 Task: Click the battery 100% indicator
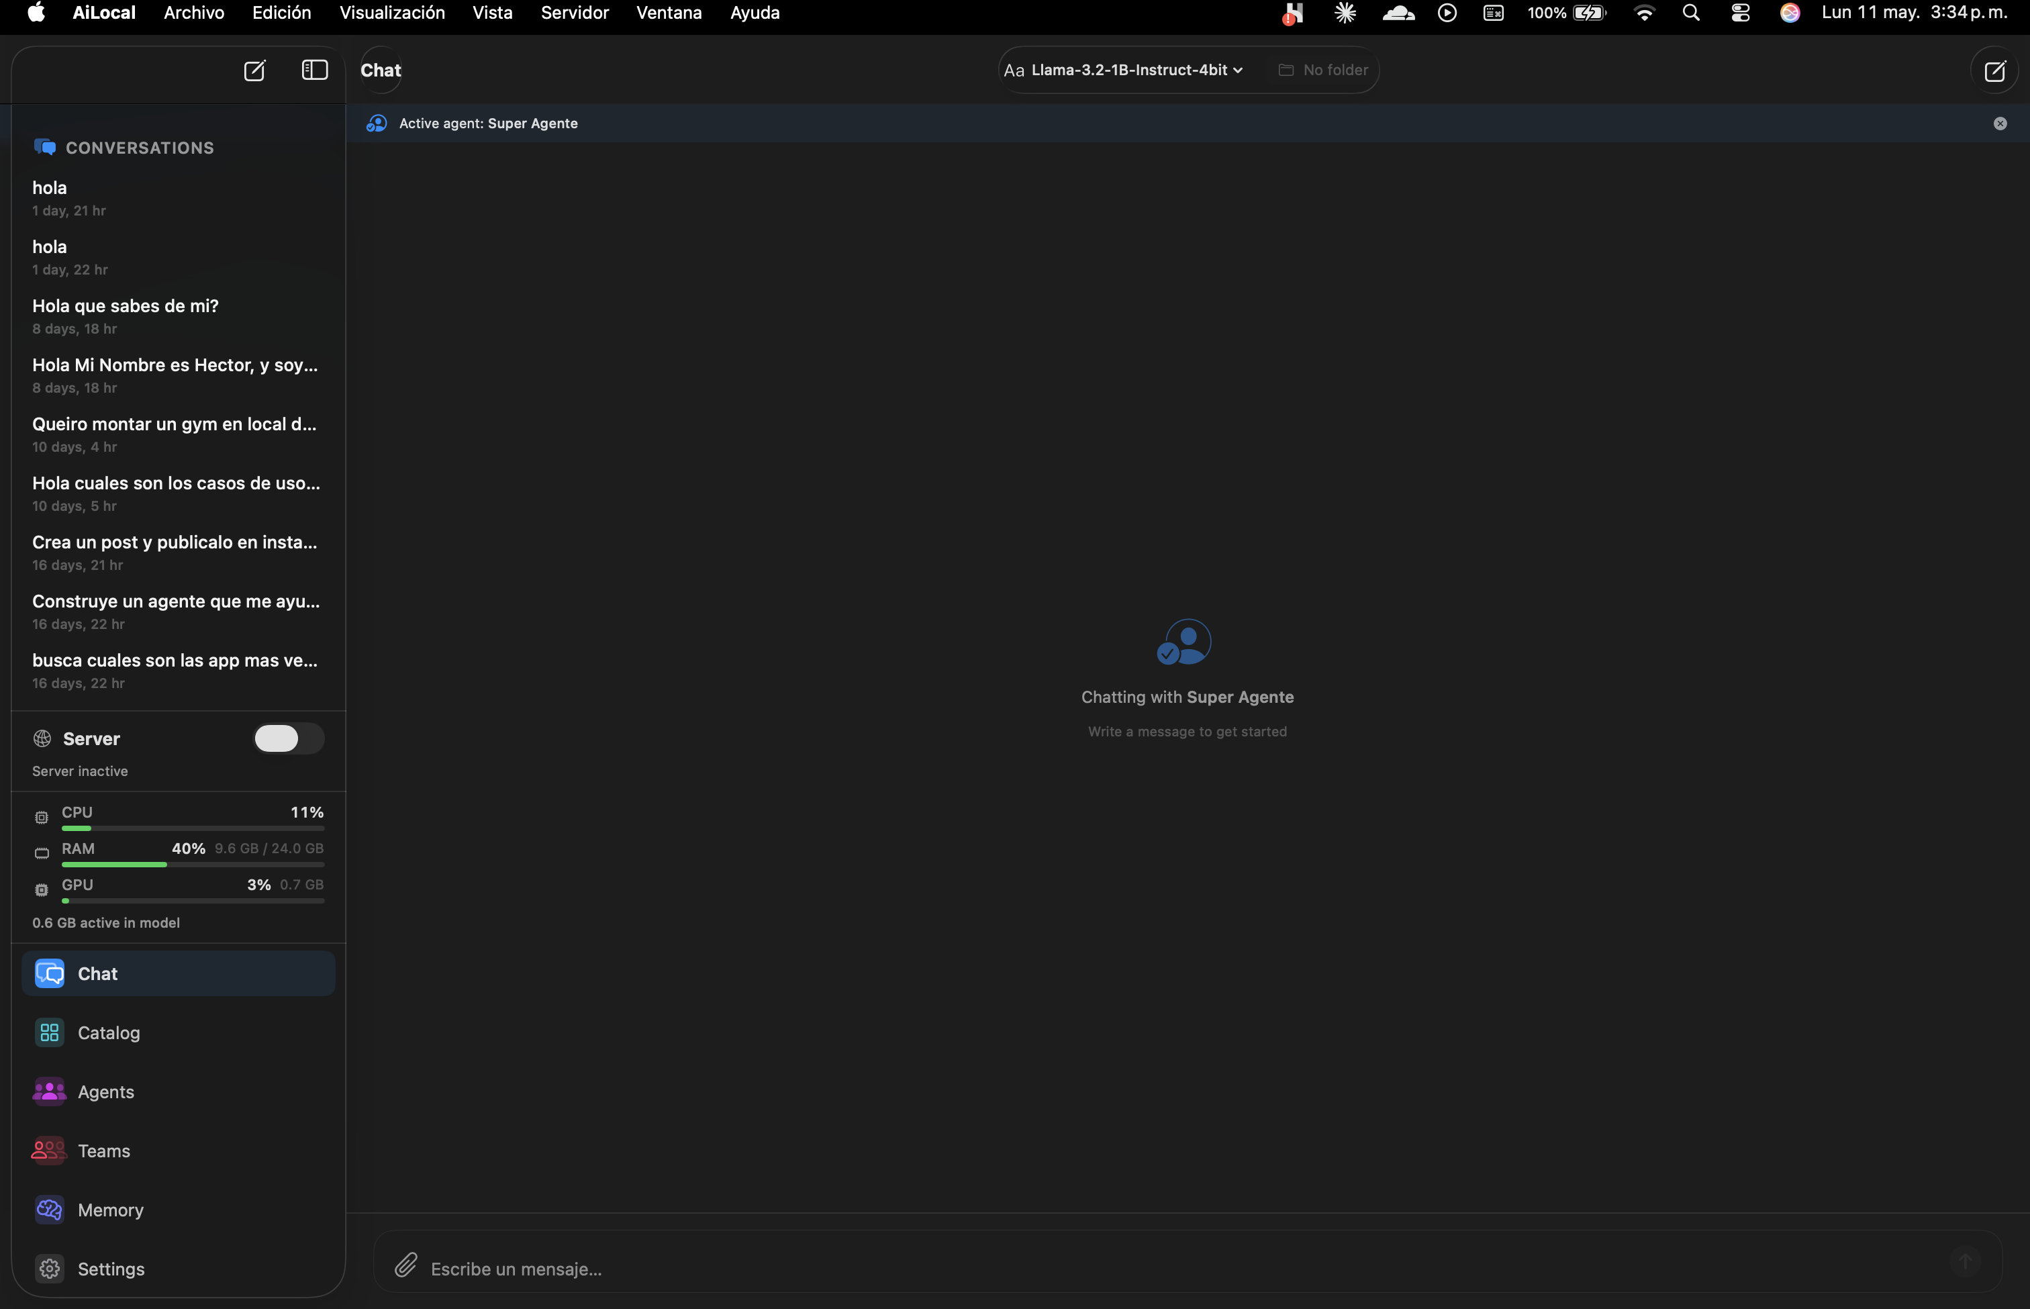pos(1566,13)
